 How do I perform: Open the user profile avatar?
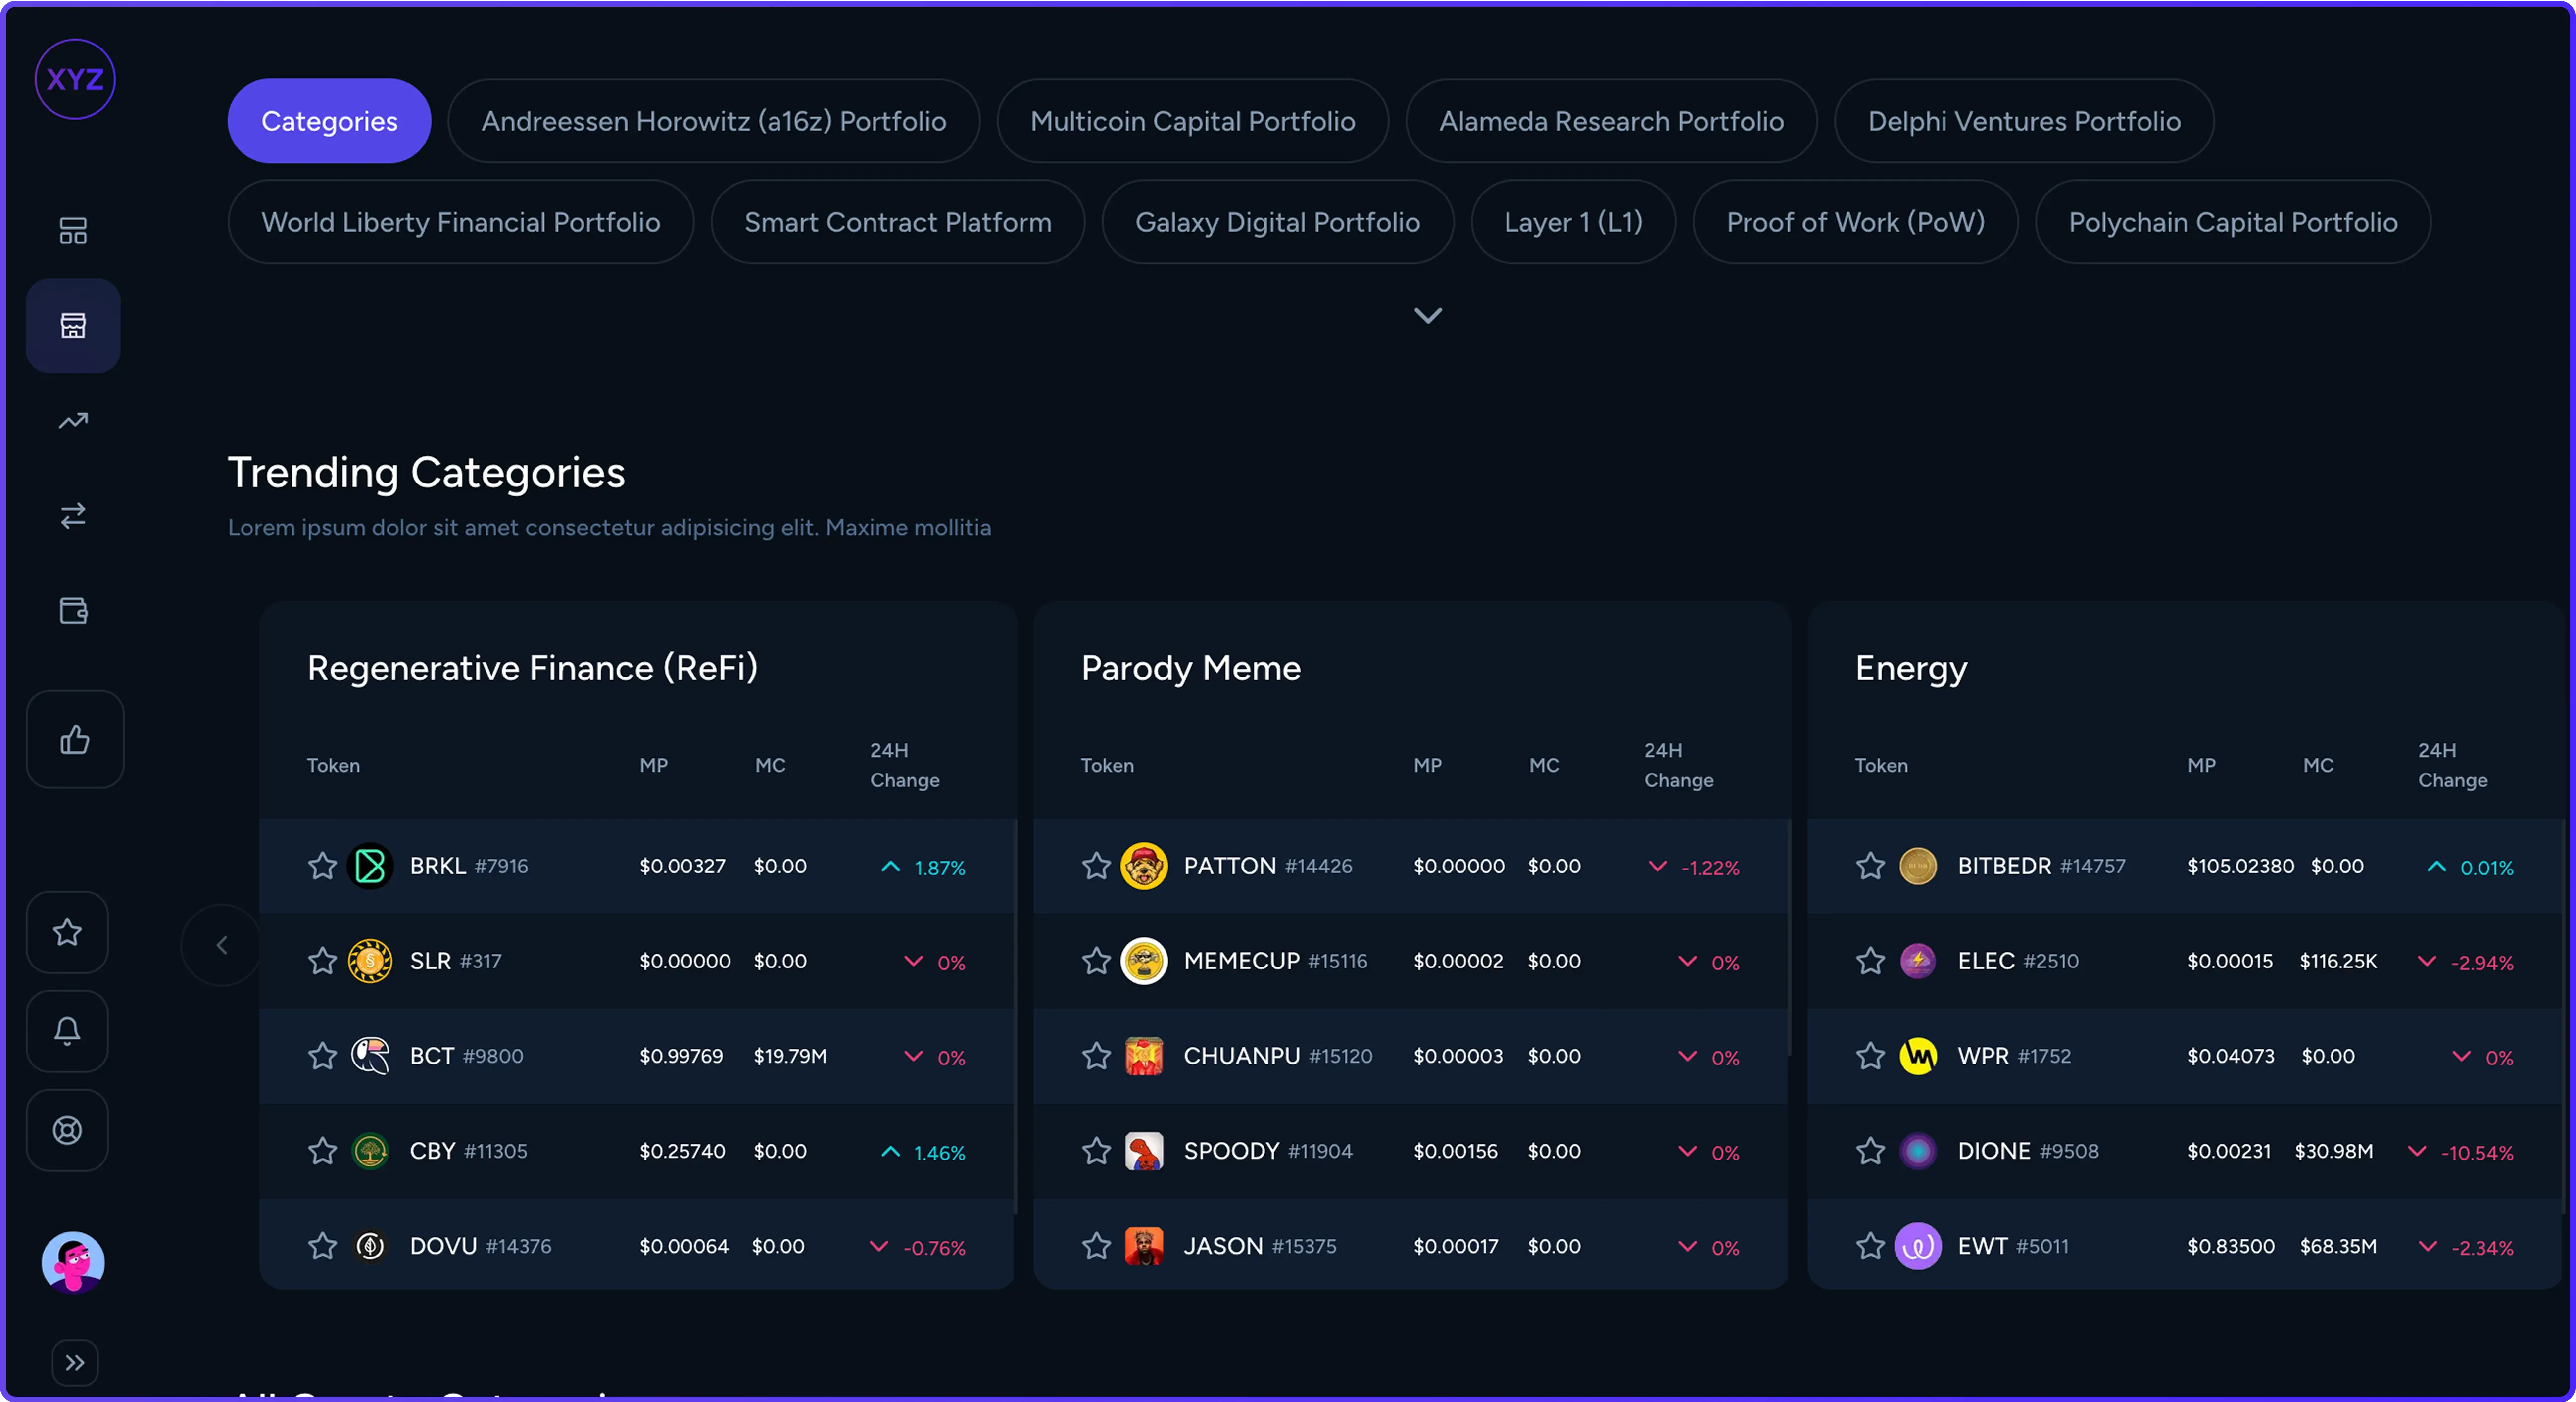point(73,1262)
